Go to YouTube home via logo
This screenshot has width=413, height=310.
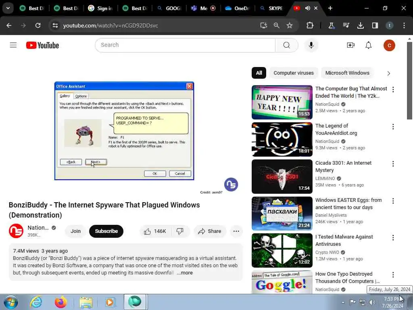42,45
